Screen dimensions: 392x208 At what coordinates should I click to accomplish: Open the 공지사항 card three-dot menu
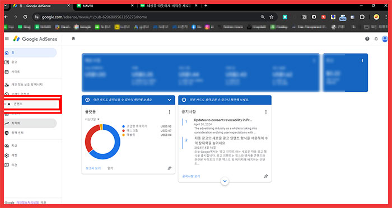point(266,112)
